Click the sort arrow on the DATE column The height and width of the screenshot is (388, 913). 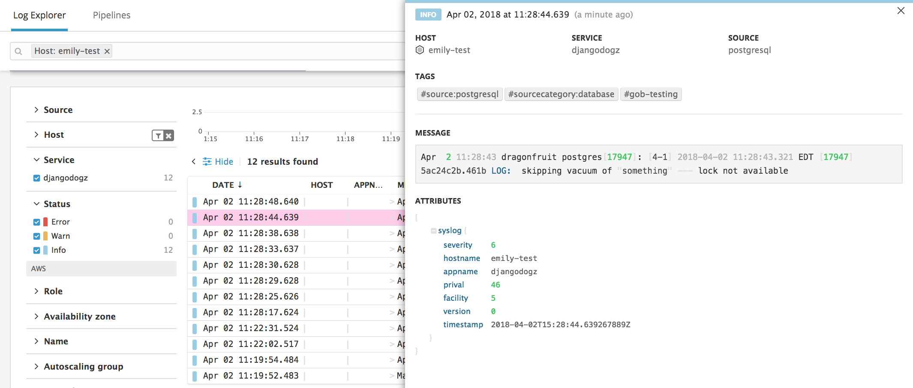[x=240, y=184]
